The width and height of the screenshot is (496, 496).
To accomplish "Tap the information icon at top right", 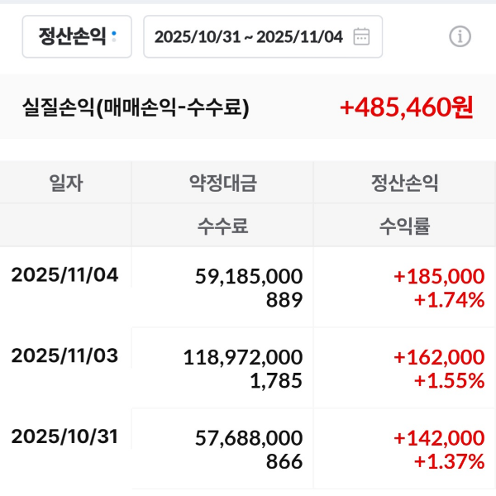I will point(460,36).
